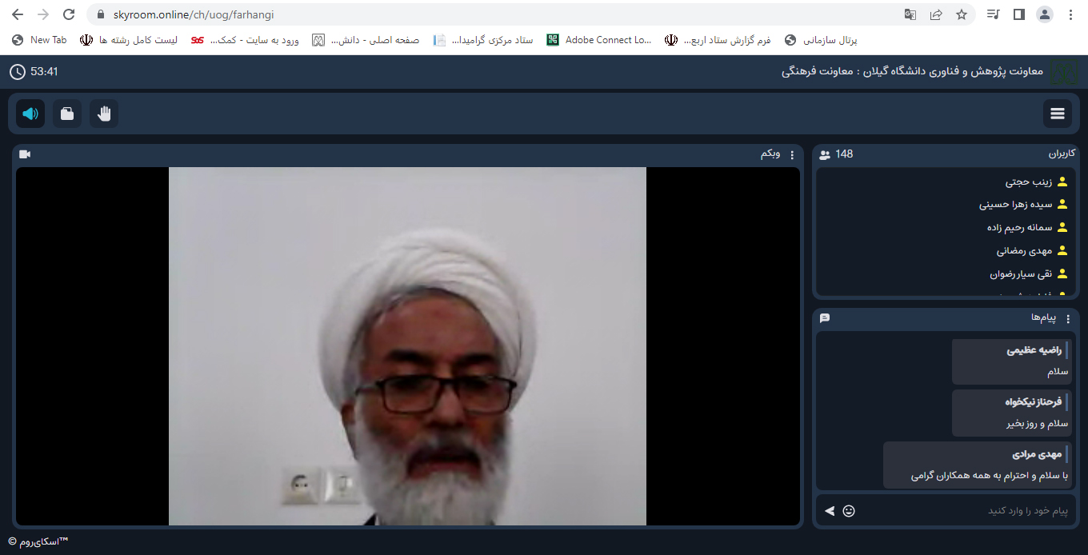The width and height of the screenshot is (1088, 555).
Task: Open the emoji picker in chat
Action: click(x=849, y=510)
